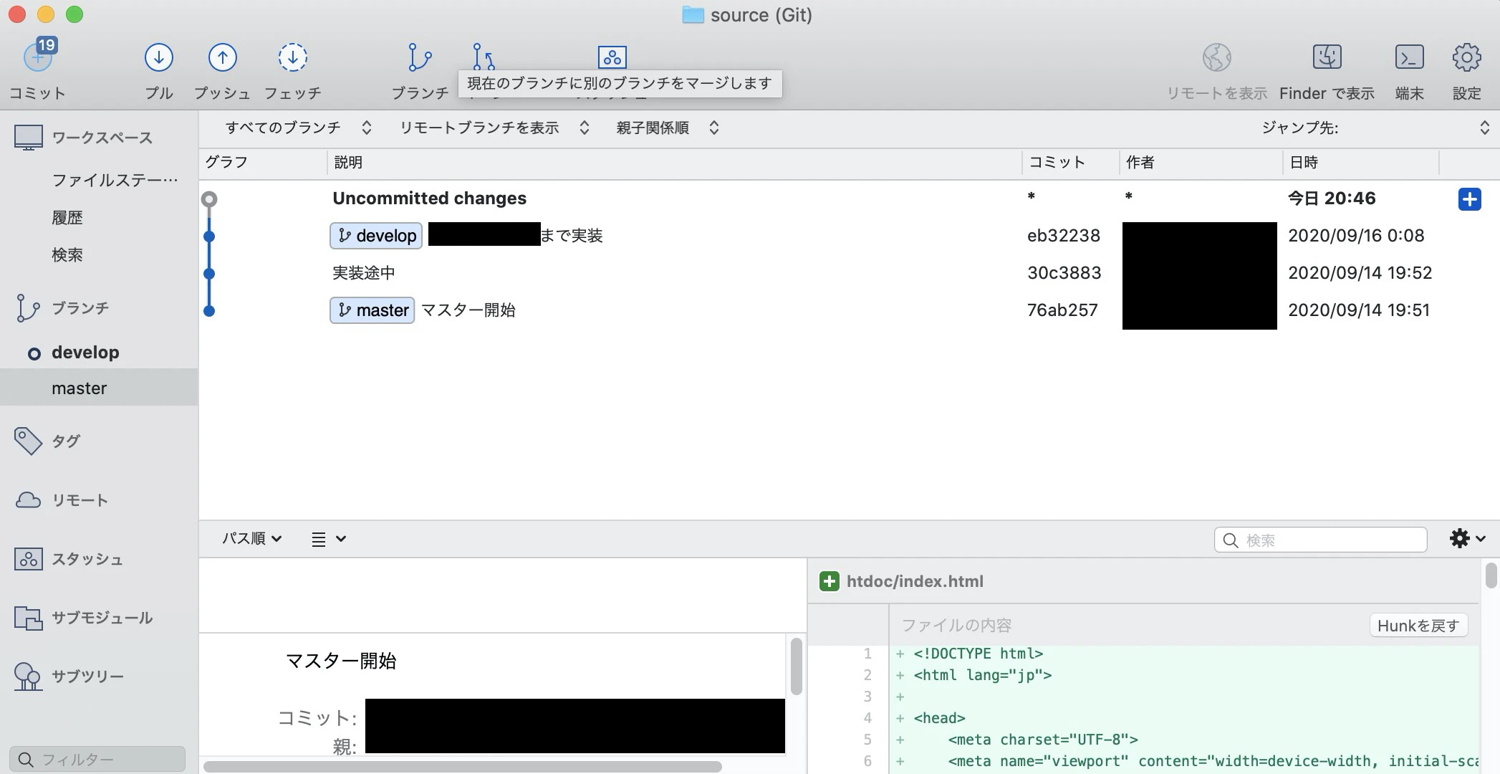The height and width of the screenshot is (774, 1500).
Task: Open the 親子関係順 sort order dropdown
Action: click(x=668, y=128)
